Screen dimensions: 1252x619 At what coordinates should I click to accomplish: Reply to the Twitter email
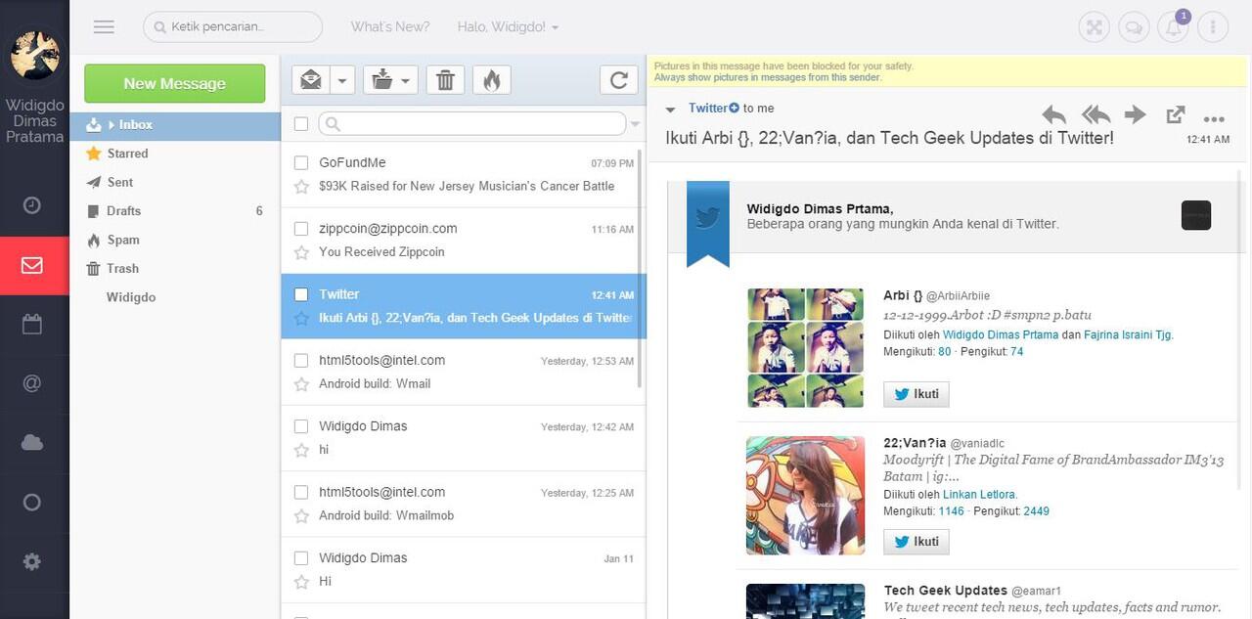click(1054, 114)
